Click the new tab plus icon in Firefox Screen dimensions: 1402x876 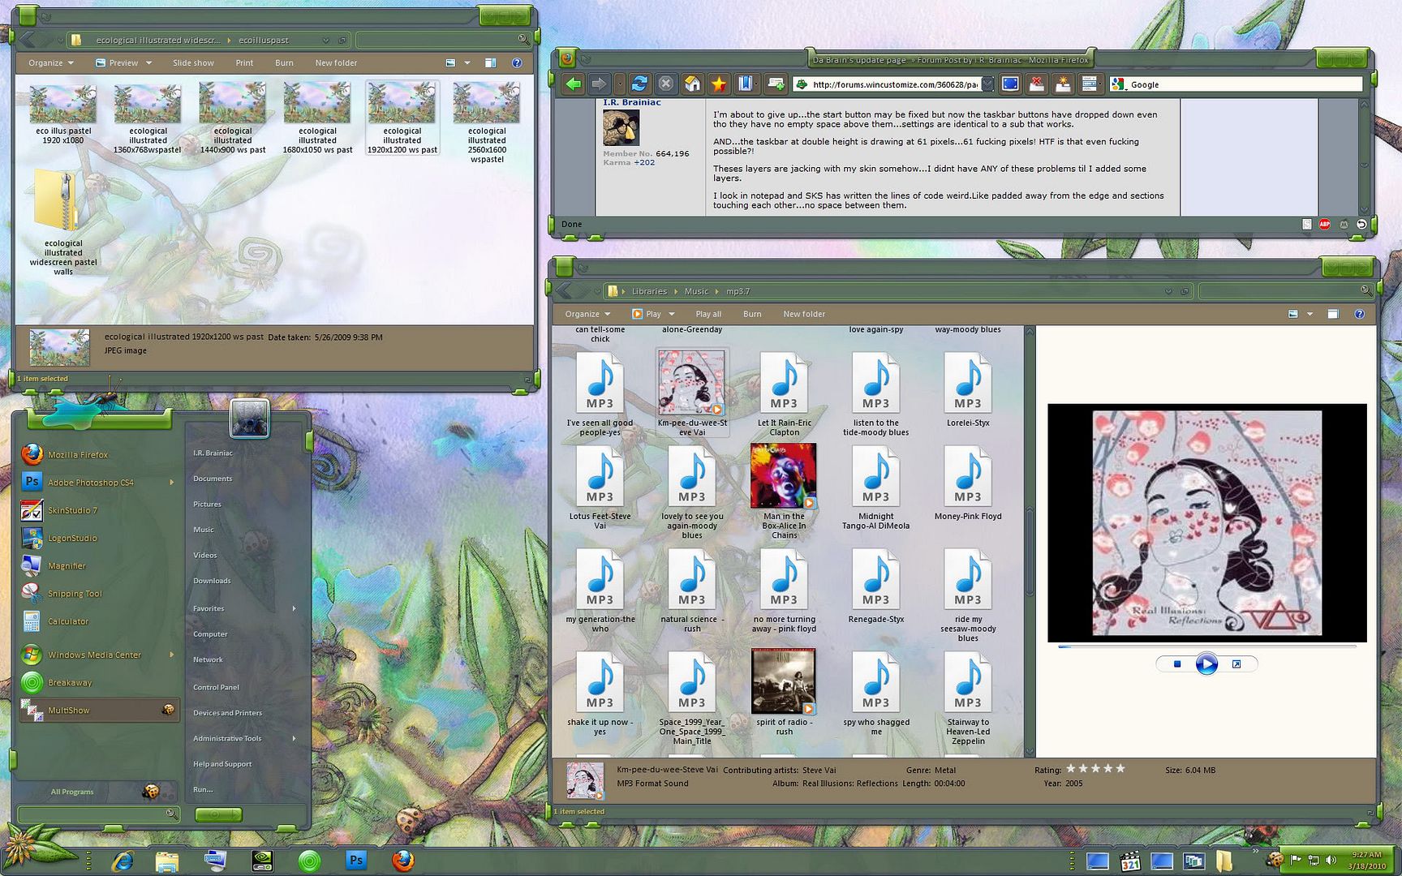click(x=776, y=84)
